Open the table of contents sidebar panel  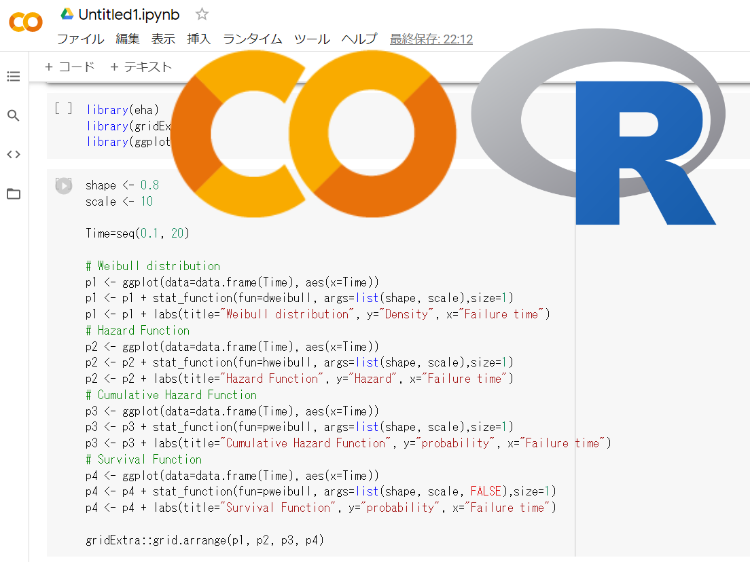[14, 77]
